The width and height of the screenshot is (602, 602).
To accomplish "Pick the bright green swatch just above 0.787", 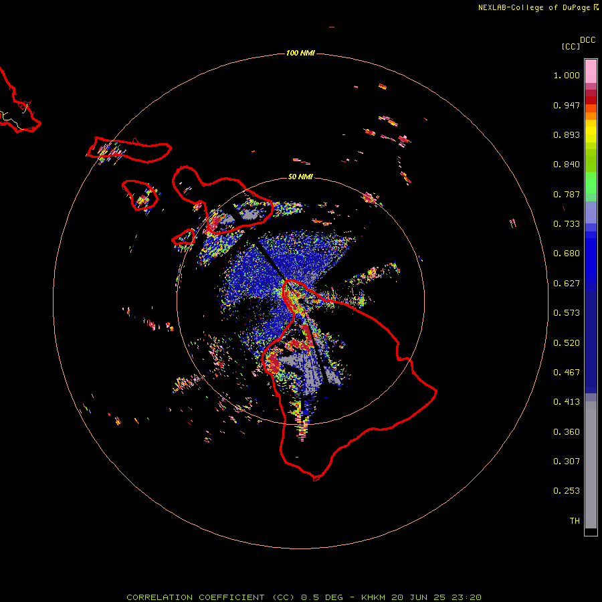I will tap(591, 183).
